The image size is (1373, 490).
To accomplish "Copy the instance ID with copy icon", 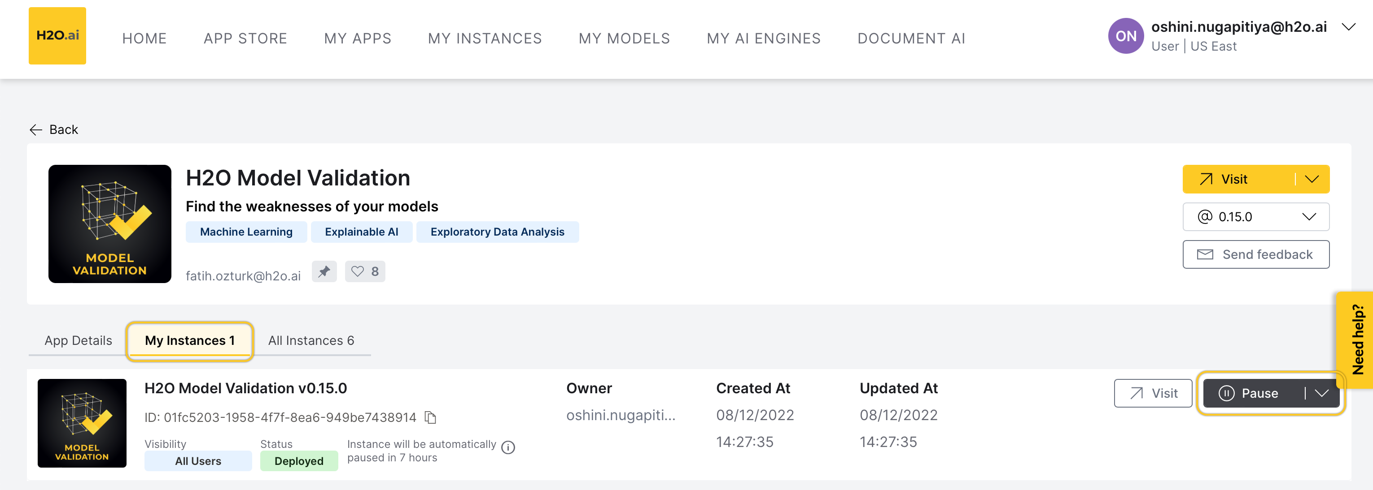I will (x=431, y=417).
